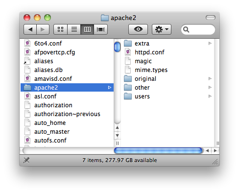Select the httpd.conf file icon

[128, 52]
